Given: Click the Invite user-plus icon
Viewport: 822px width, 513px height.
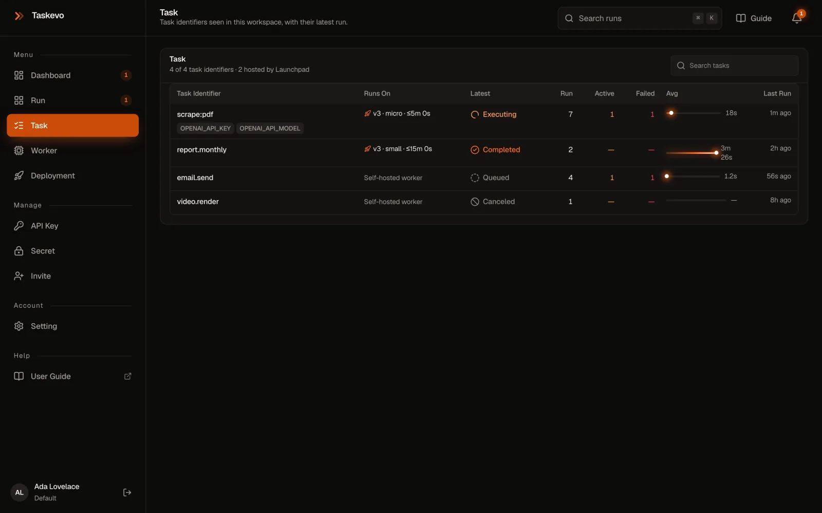Looking at the screenshot, I should coord(19,276).
